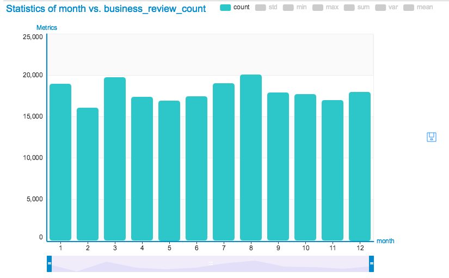Select the bar for month 2
Screen dimensions: 449x278
tap(88, 174)
